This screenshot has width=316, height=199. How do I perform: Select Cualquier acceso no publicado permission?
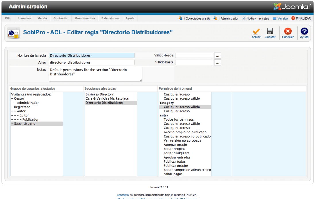185,136
